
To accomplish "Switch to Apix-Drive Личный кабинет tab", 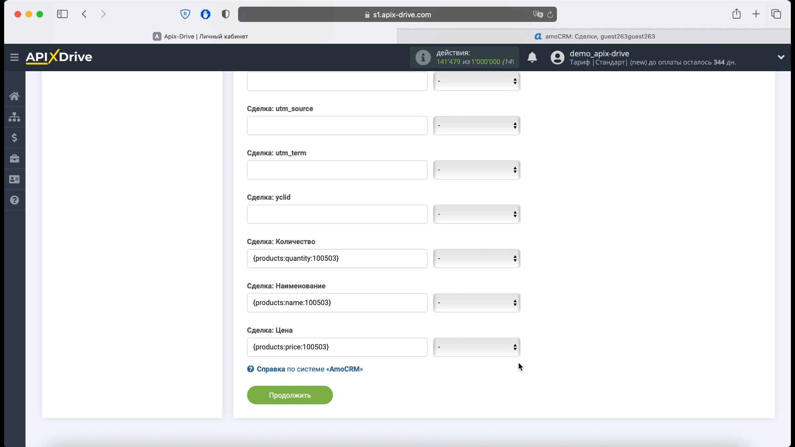I will (200, 36).
